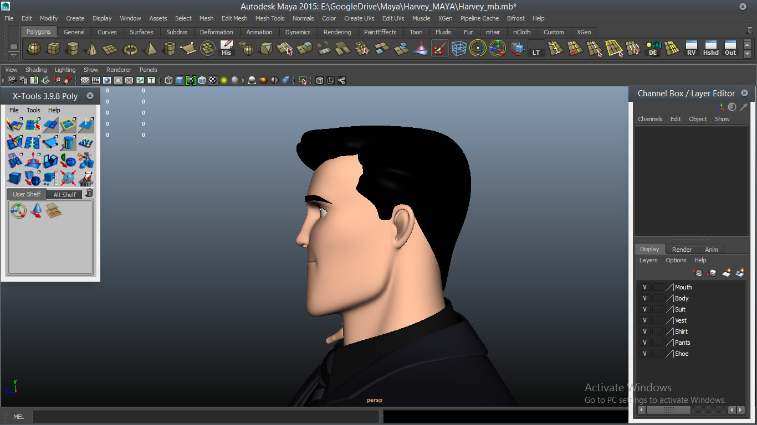Select the Paint Effects brush icon
The image size is (757, 425).
coord(440,49)
